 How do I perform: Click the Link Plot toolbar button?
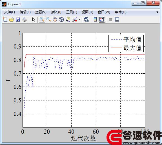[86, 19]
